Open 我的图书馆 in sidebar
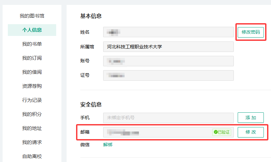The height and width of the screenshot is (162, 271). pyautogui.click(x=32, y=16)
